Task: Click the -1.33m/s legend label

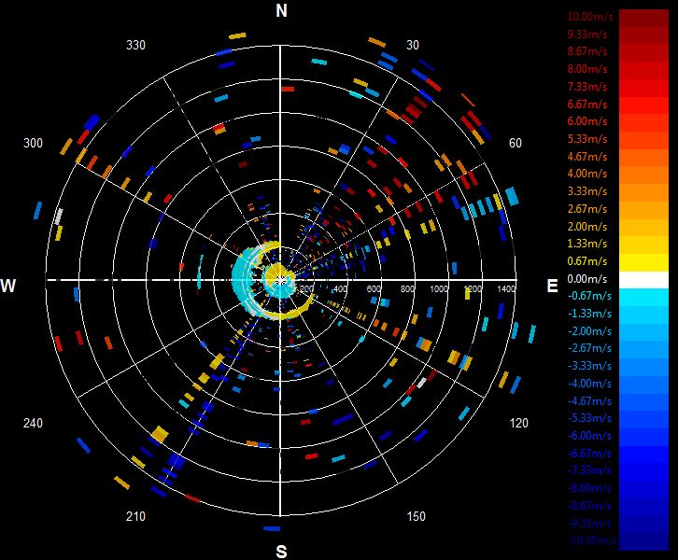Action: pyautogui.click(x=589, y=314)
